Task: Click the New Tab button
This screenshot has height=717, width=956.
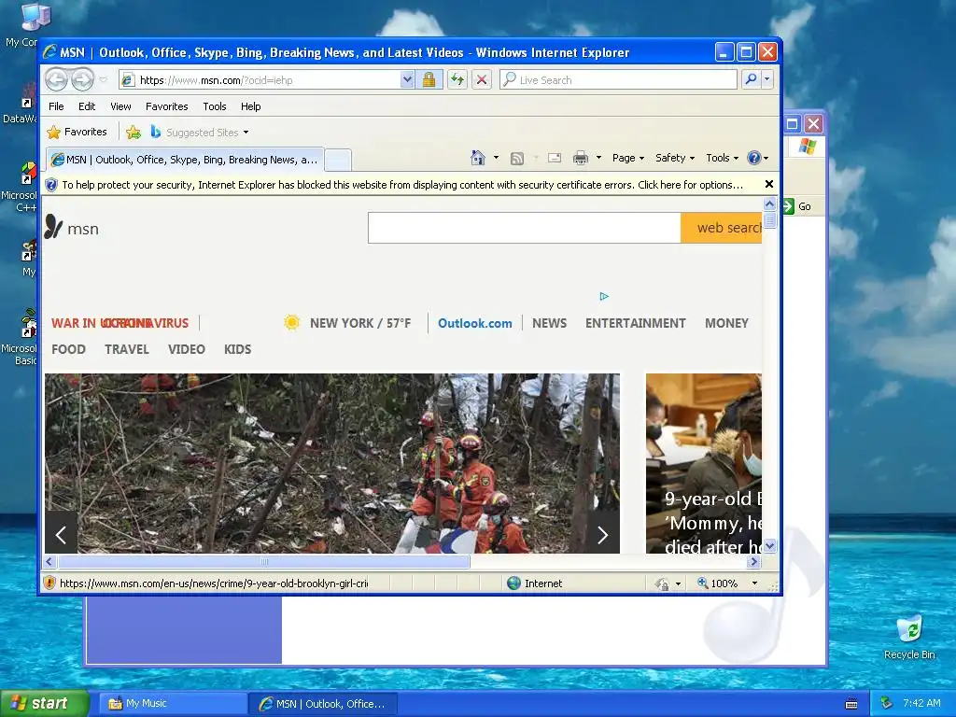Action: [338, 160]
